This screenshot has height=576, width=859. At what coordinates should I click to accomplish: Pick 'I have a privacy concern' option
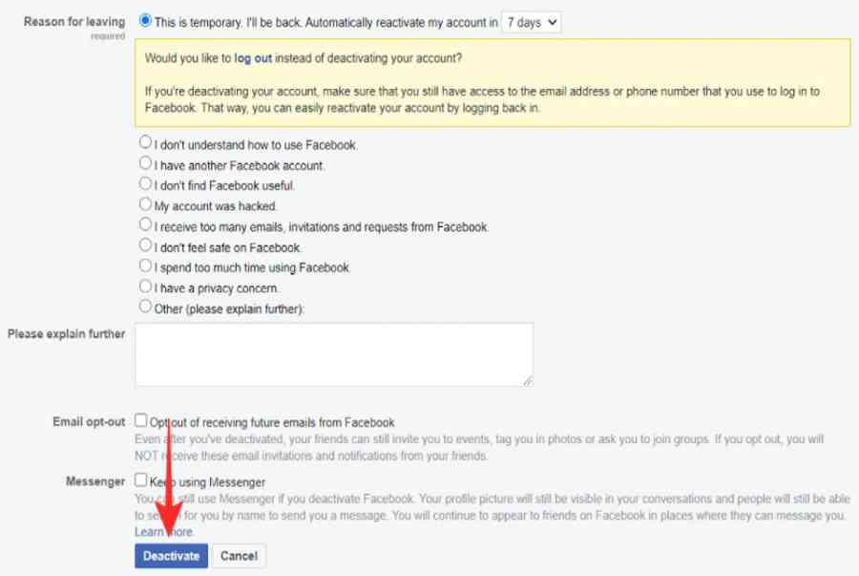145,287
